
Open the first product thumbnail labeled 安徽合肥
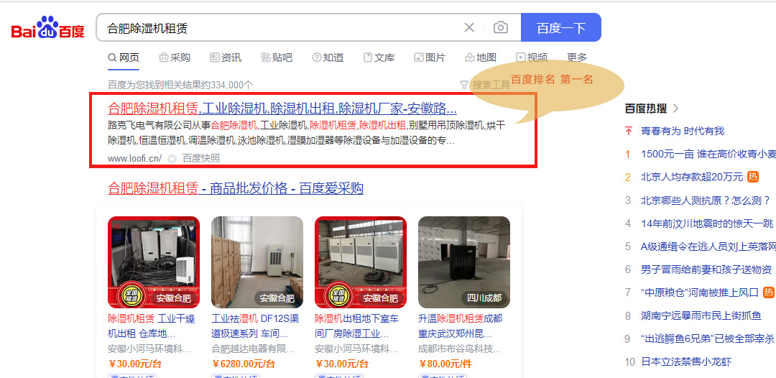154,262
